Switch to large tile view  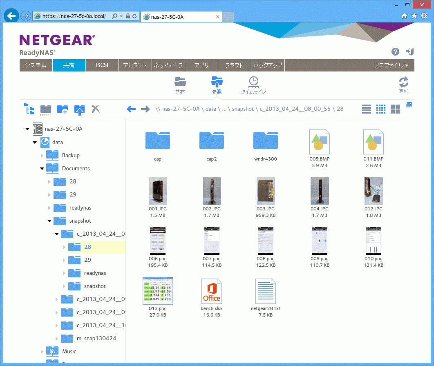(395, 109)
